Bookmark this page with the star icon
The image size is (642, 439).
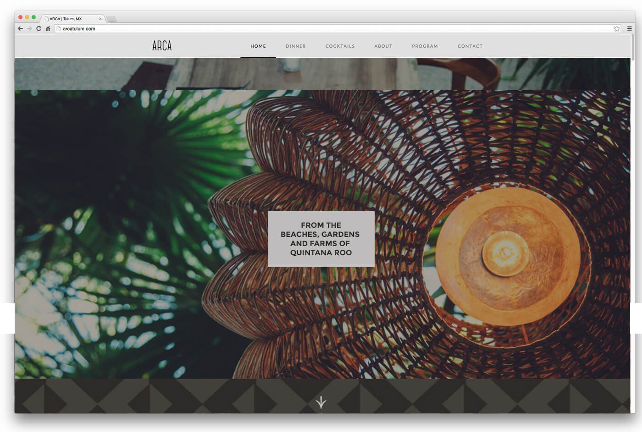pyautogui.click(x=617, y=28)
